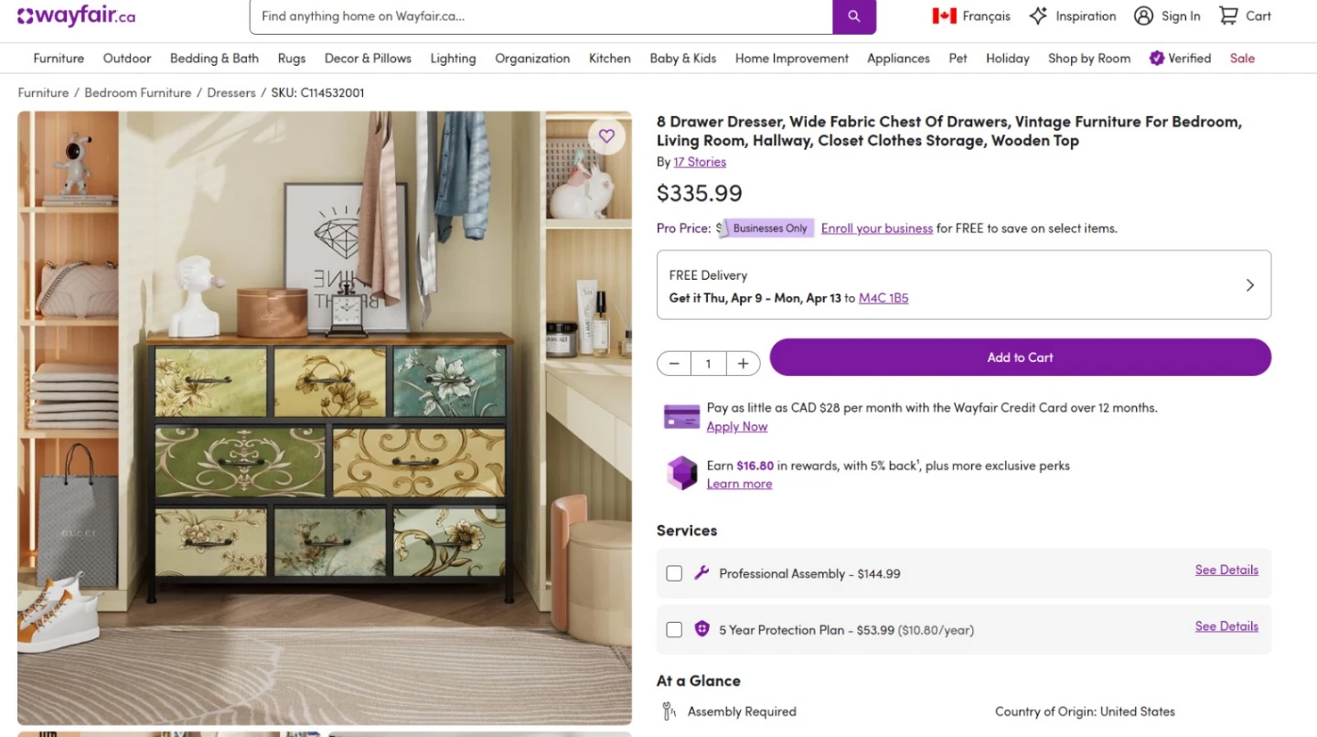Open the shopping cart icon
The image size is (1317, 737).
coord(1227,16)
